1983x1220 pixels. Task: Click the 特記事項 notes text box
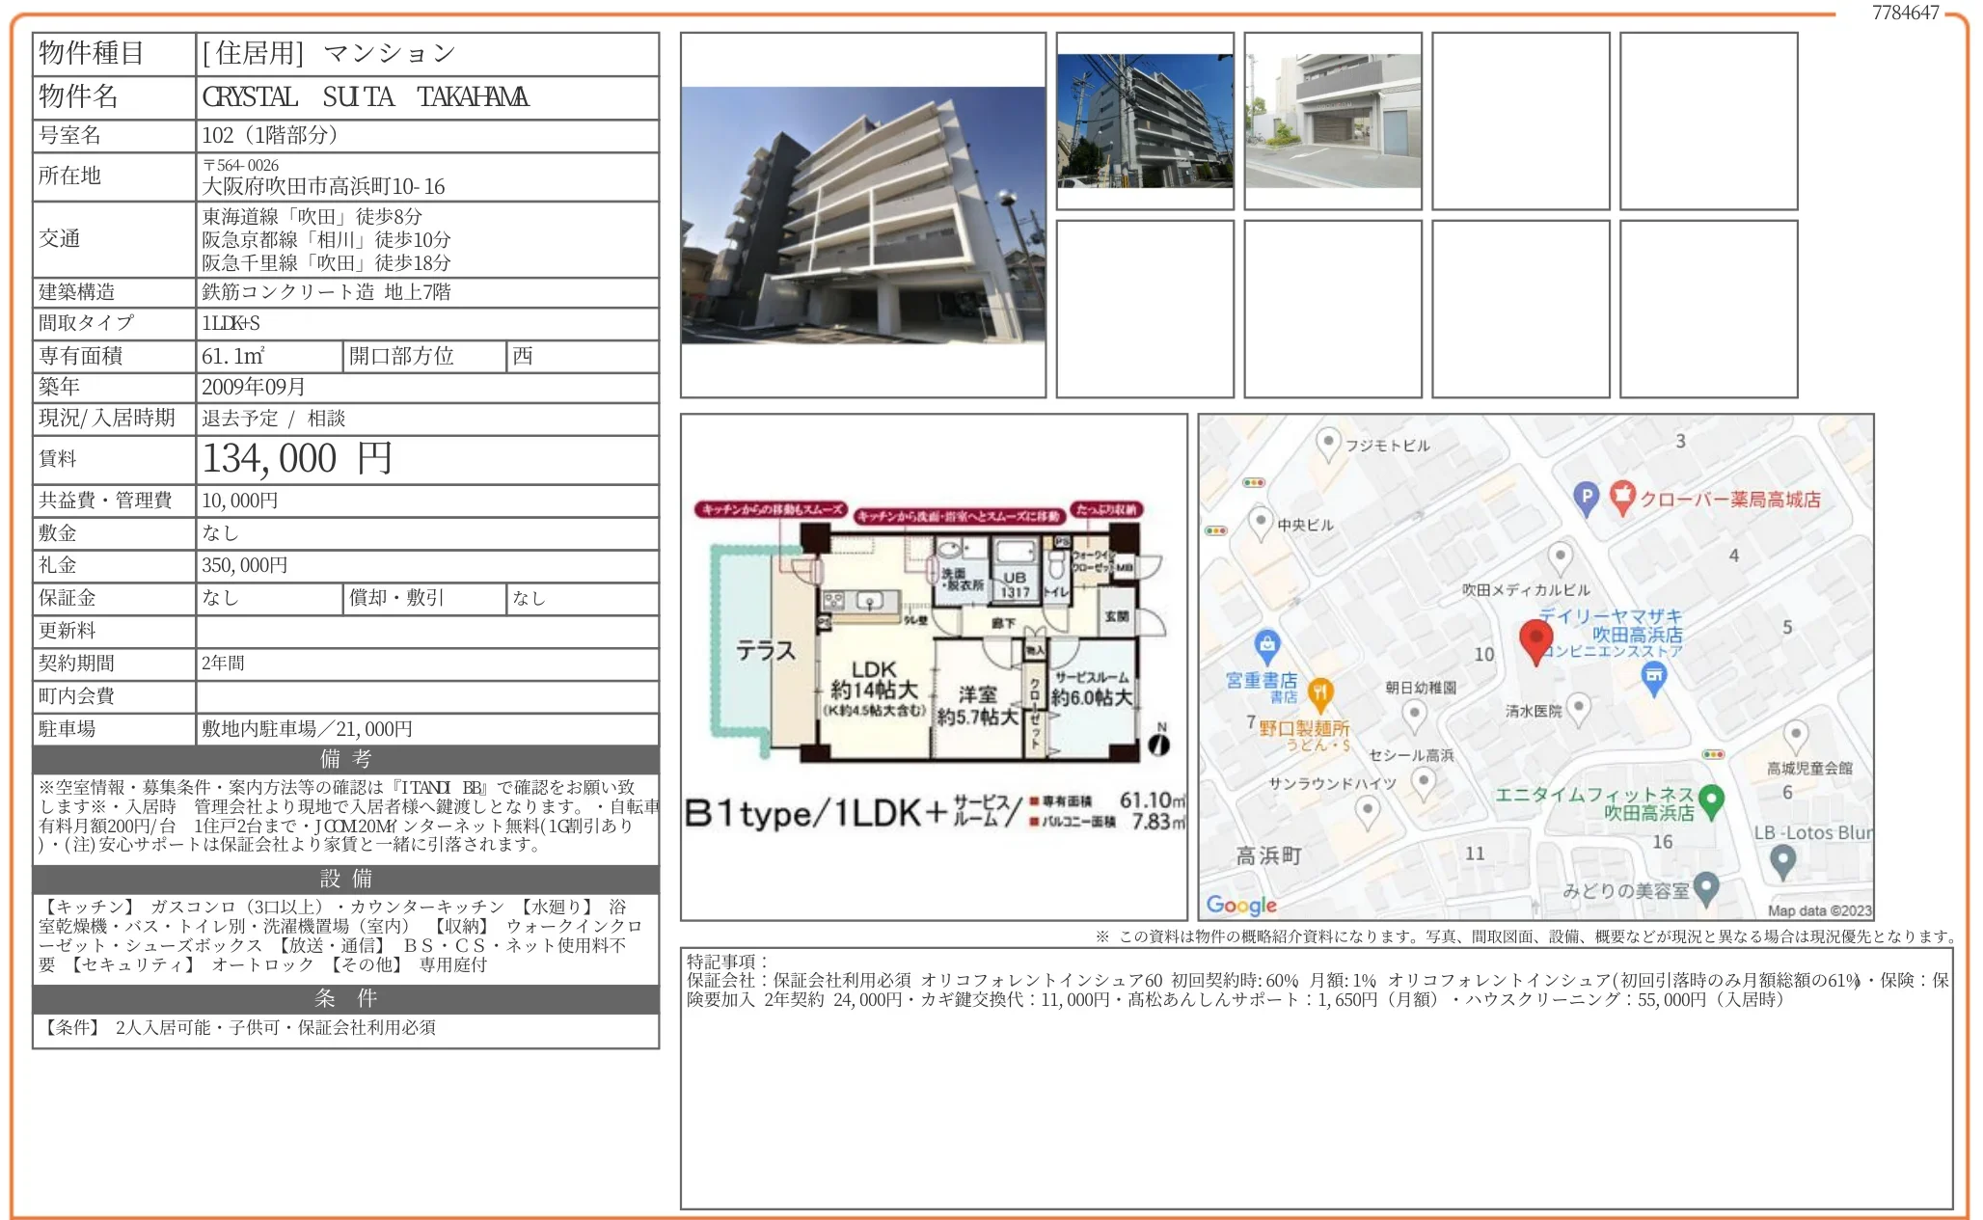[1316, 1077]
